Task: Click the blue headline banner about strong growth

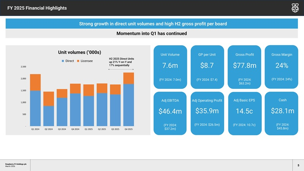Action: [x=152, y=24]
